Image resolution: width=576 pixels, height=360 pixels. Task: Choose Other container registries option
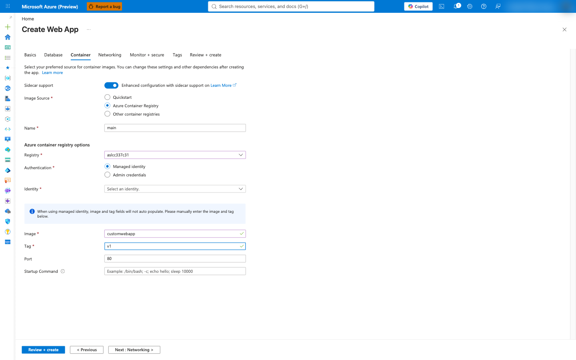click(107, 114)
